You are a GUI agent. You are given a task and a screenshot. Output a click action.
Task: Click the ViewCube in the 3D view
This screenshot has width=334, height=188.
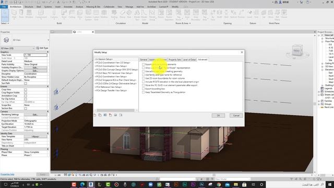pyautogui.click(x=296, y=51)
